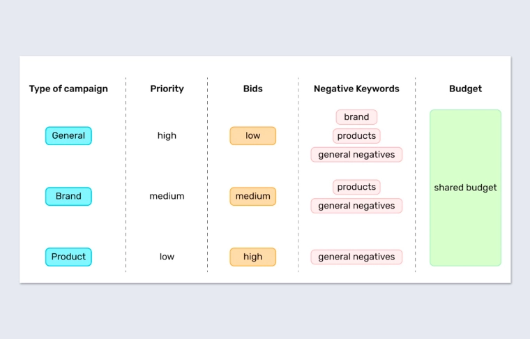Choose the orange "high" bid tag
This screenshot has width=530, height=339.
(x=252, y=257)
